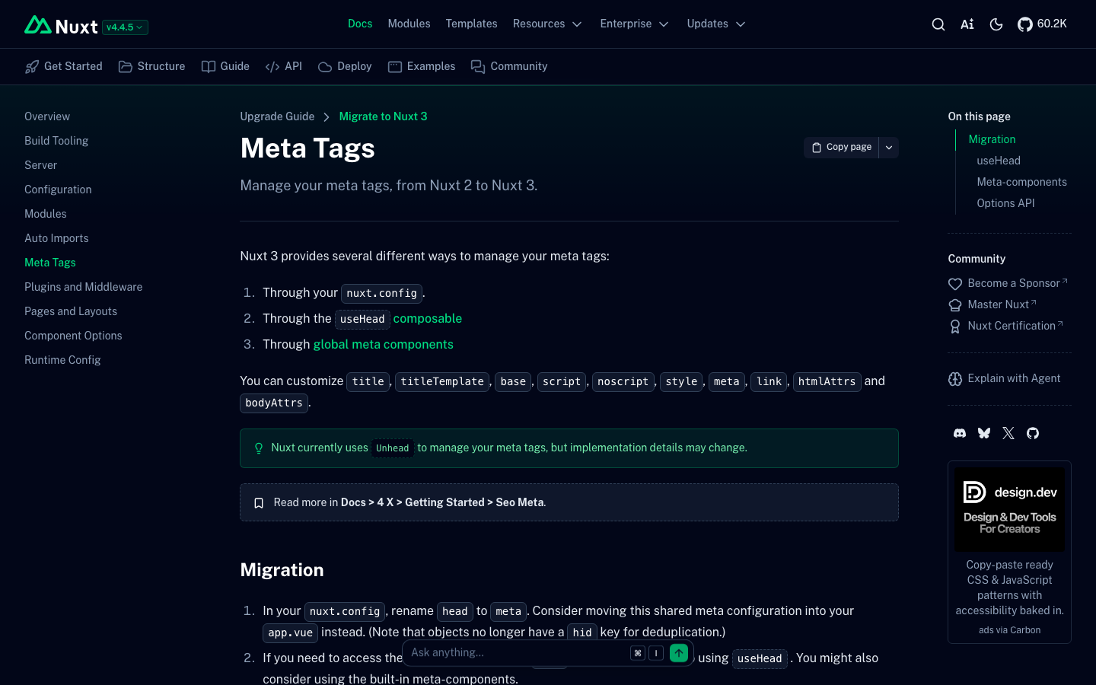
Task: Click the Upgrade Guide breadcrumb
Action: click(277, 116)
